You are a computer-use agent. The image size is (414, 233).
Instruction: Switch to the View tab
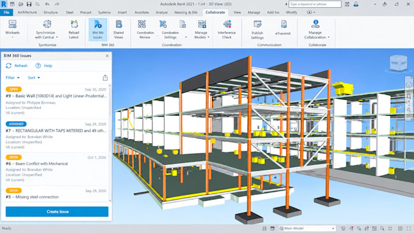pyautogui.click(x=237, y=12)
